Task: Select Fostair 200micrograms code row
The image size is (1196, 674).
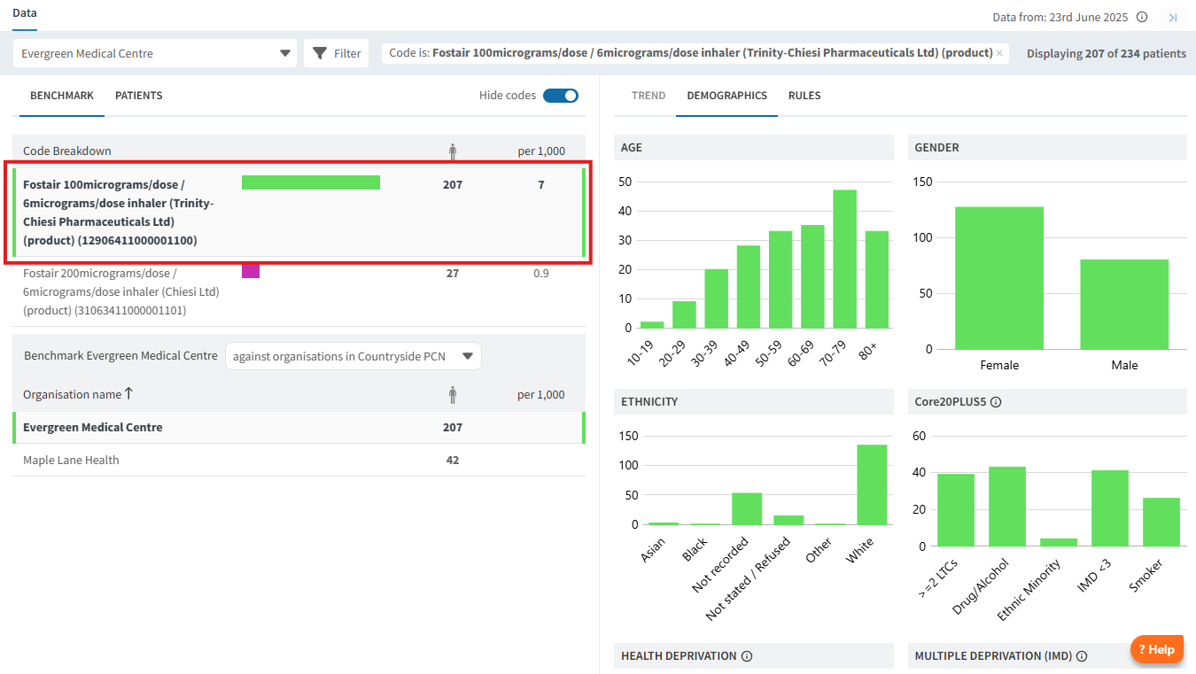Action: coord(299,291)
